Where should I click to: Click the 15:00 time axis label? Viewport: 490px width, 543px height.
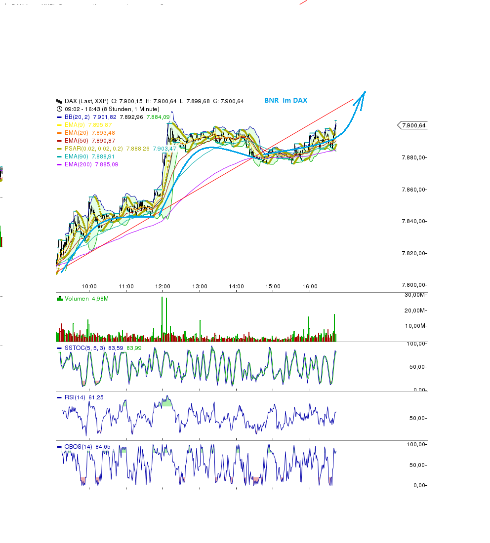(273, 287)
